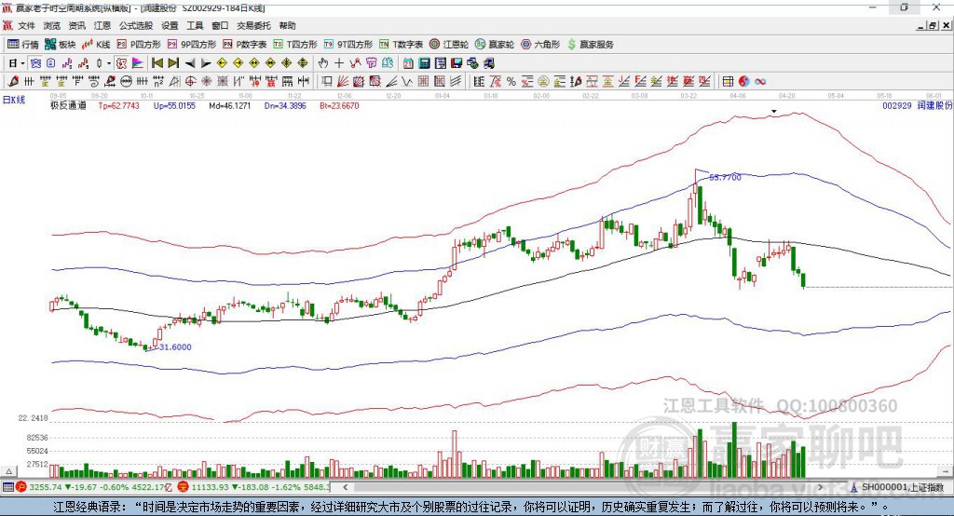The height and width of the screenshot is (516, 954).
Task: Click the 行情 toolbar button
Action: pyautogui.click(x=23, y=45)
